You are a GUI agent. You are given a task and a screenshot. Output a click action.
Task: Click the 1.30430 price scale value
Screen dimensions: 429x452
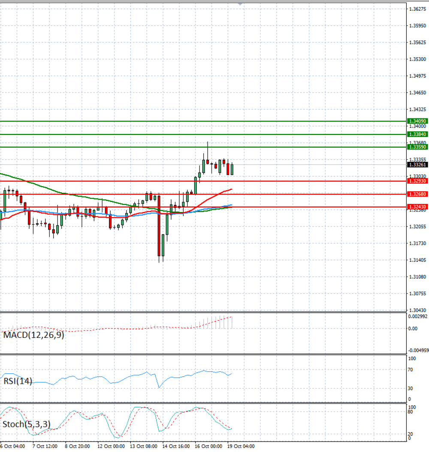coord(417,310)
